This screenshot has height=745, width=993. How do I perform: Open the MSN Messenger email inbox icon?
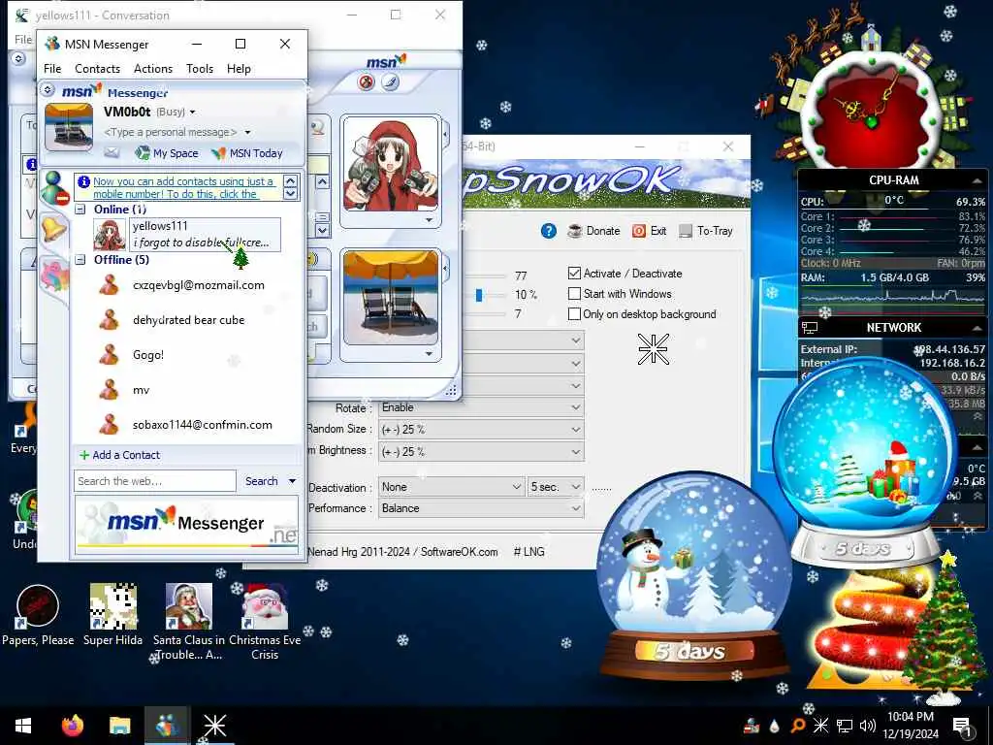(112, 152)
